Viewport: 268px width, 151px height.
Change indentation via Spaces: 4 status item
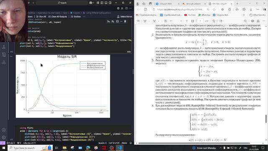102,143
